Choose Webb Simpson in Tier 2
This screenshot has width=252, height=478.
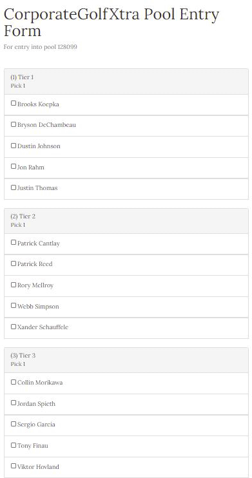tap(14, 305)
